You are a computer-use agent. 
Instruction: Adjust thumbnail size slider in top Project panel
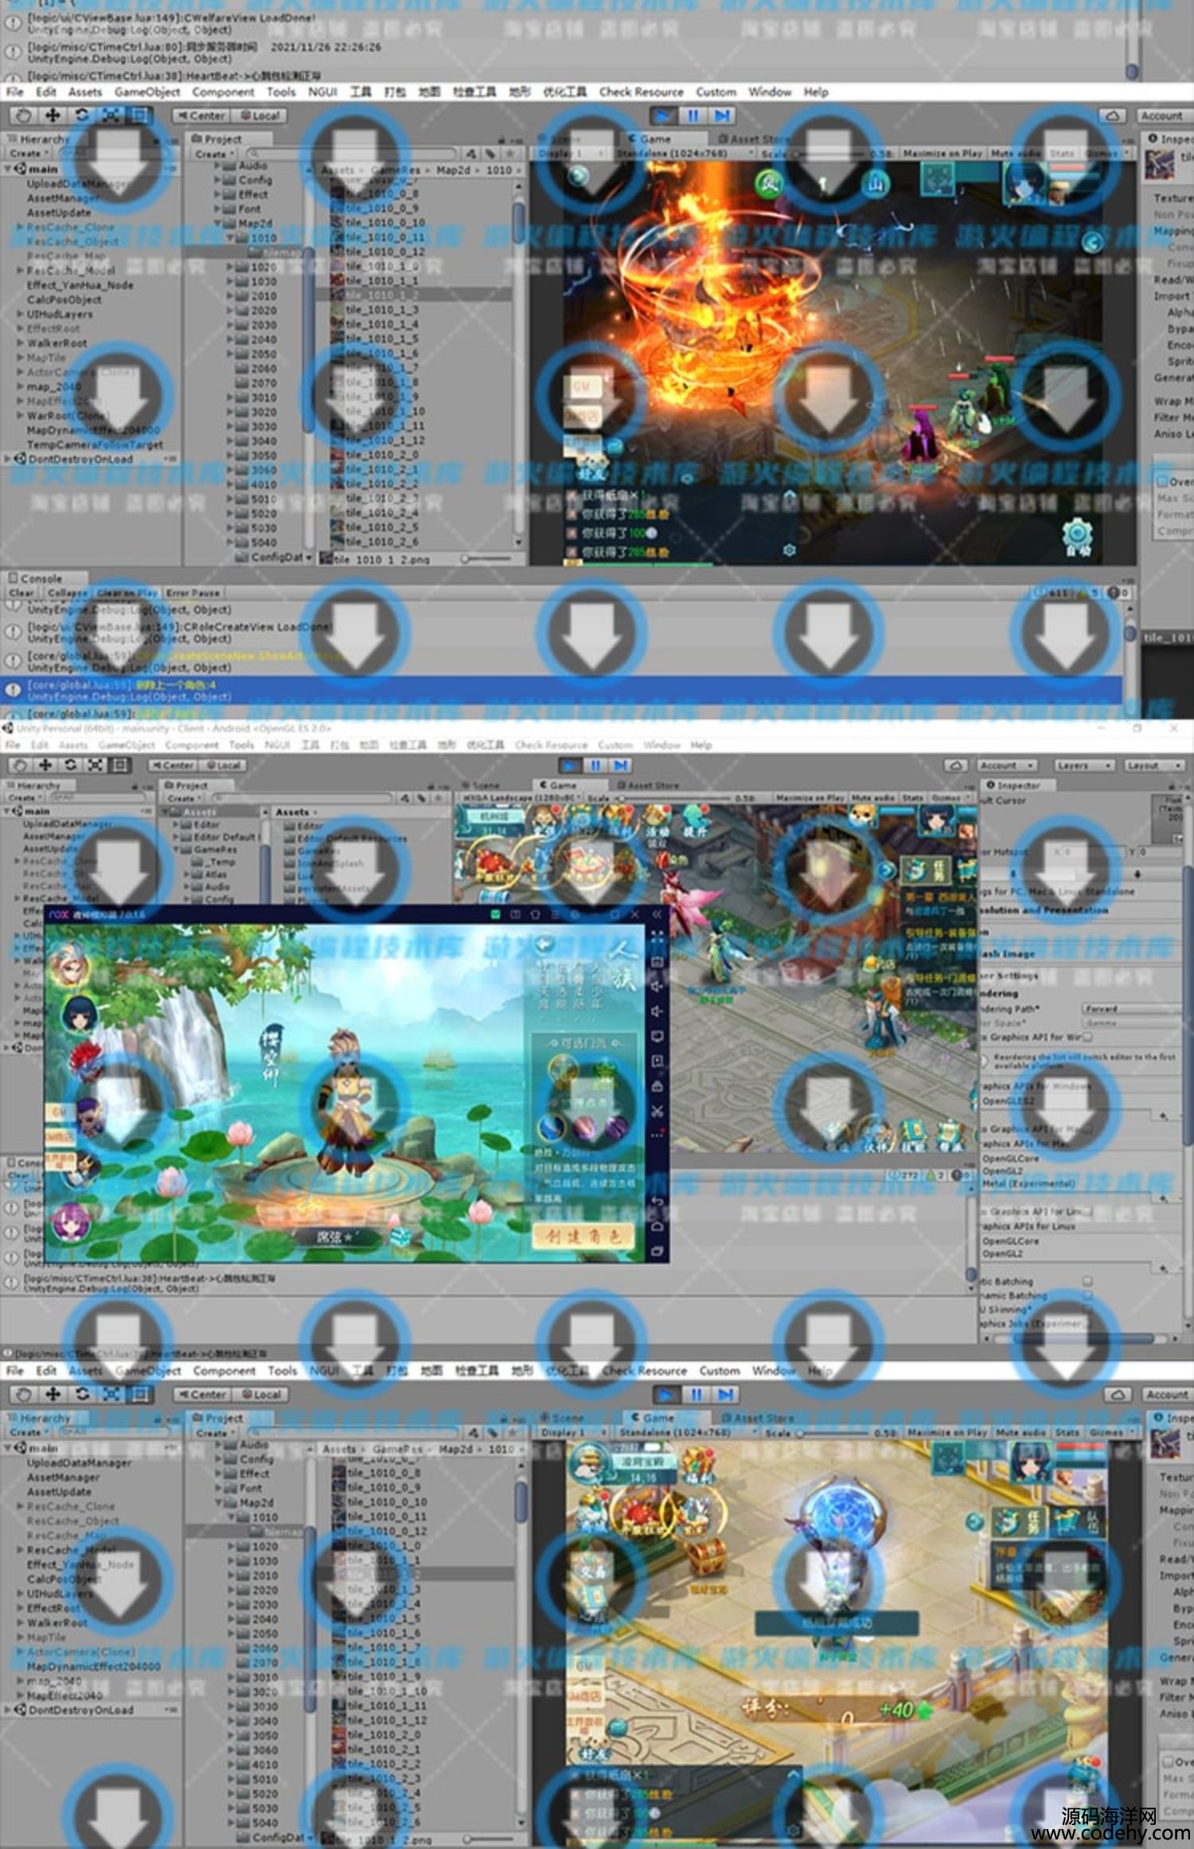(x=487, y=559)
